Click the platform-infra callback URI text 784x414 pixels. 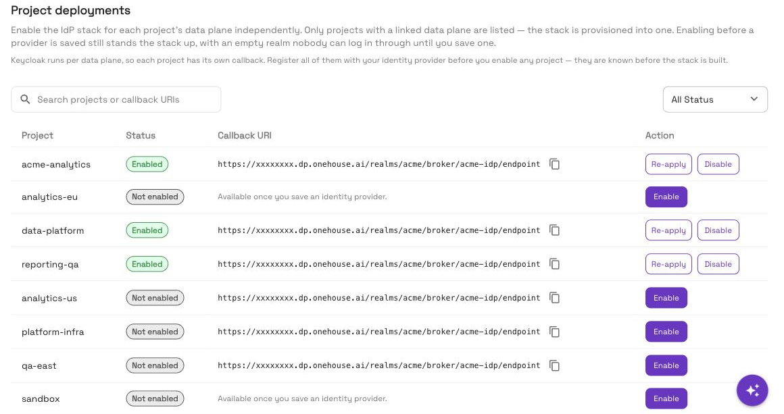pos(378,332)
